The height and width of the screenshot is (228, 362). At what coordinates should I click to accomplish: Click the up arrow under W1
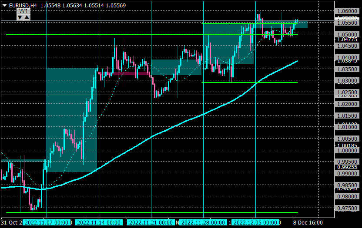point(27,17)
